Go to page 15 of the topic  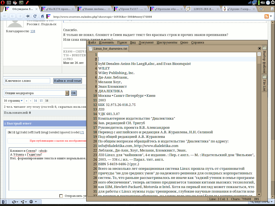(41, 101)
